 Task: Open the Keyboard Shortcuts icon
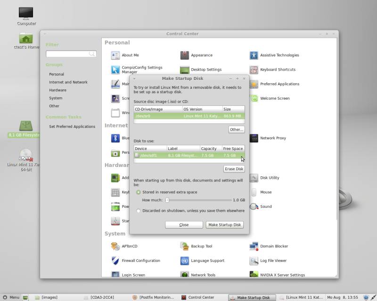[x=254, y=70]
